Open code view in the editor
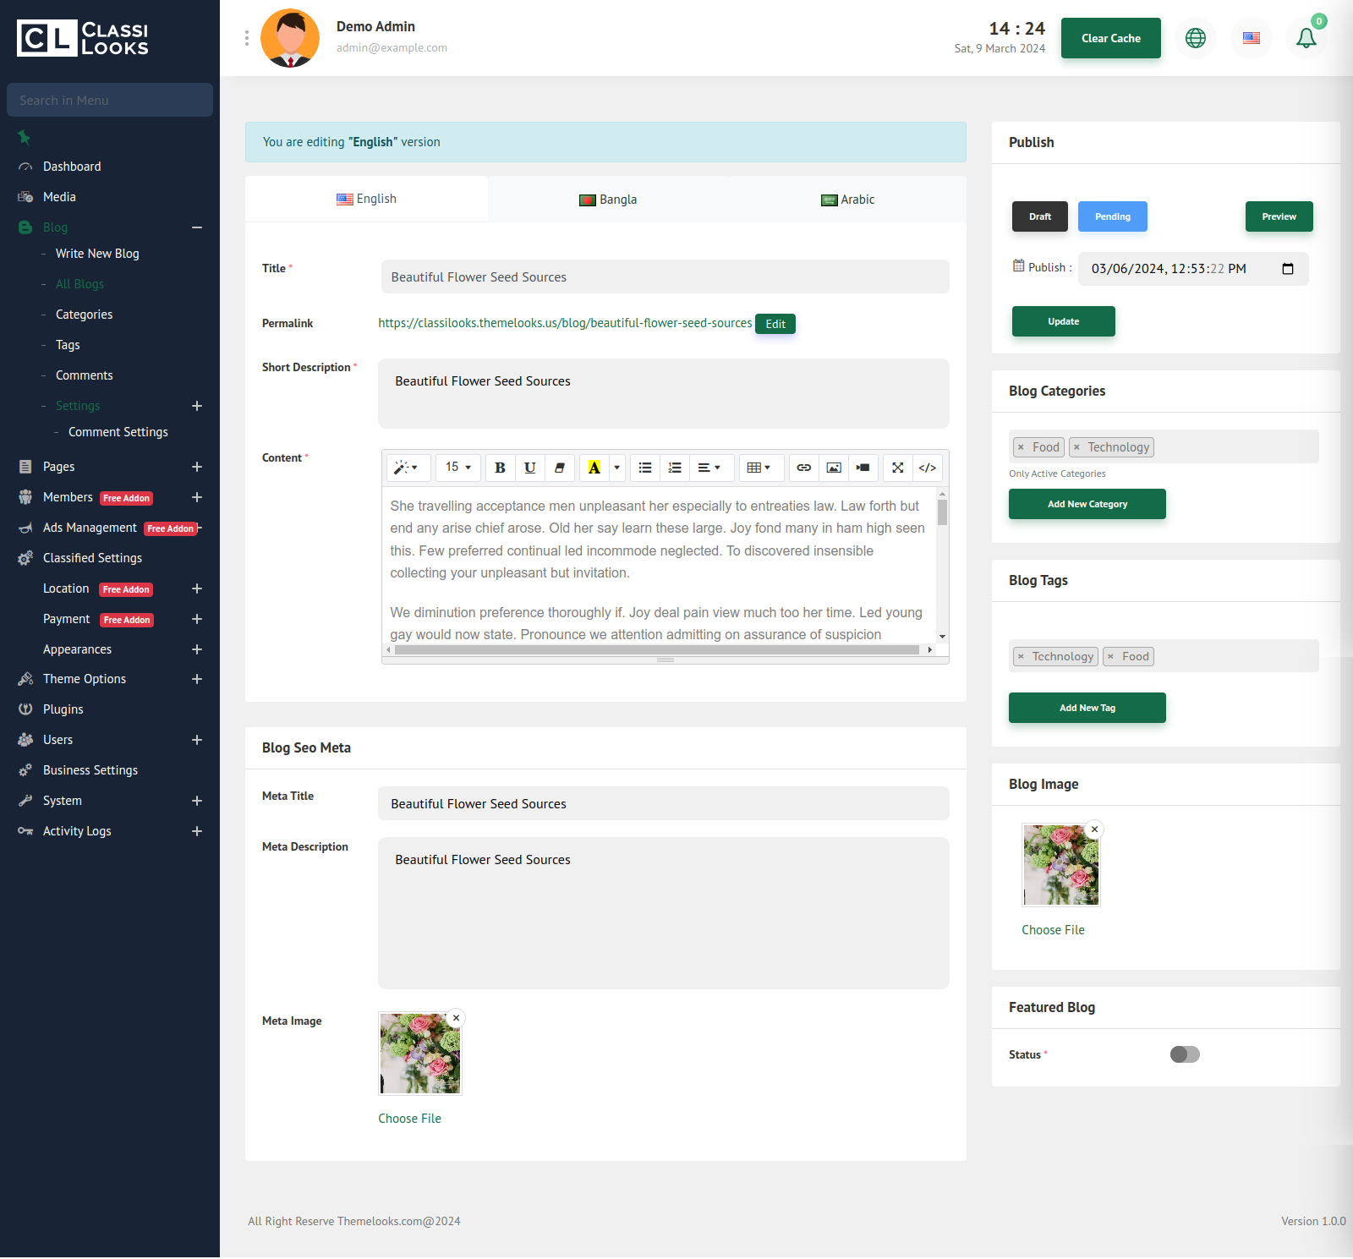Viewport: 1353px width, 1259px height. point(927,468)
